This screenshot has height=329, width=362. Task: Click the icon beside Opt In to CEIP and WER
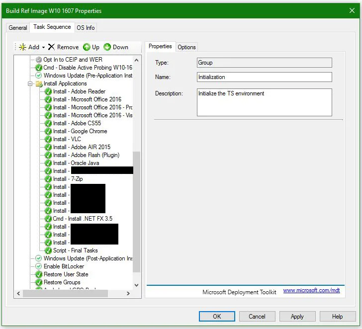[x=39, y=60]
